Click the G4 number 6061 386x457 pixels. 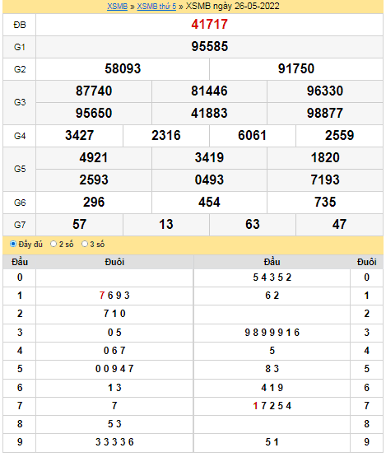253,136
